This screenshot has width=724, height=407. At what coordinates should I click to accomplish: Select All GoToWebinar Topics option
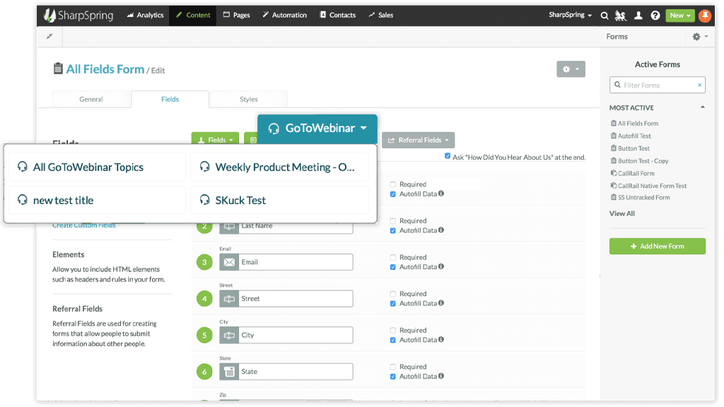click(x=98, y=167)
